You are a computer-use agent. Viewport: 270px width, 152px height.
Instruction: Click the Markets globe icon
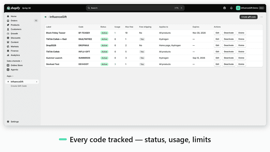point(8,46)
